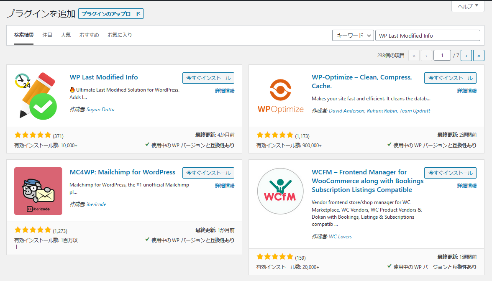Screen dimensions: 492x281
Task: Click the star rating of WP-Optimize
Action: coord(275,135)
